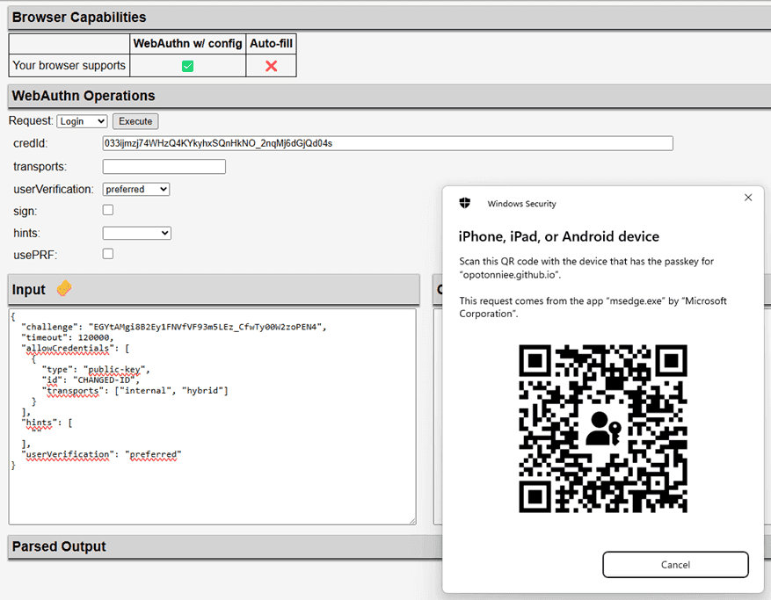Click the eraser icon next to Input
Viewport: 771px width, 600px height.
[x=64, y=288]
